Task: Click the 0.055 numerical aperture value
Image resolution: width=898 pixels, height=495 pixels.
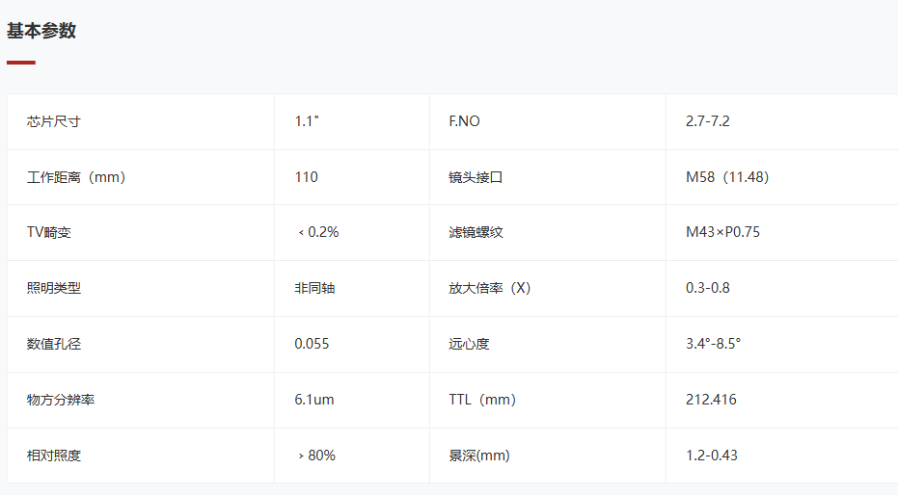Action: point(313,344)
